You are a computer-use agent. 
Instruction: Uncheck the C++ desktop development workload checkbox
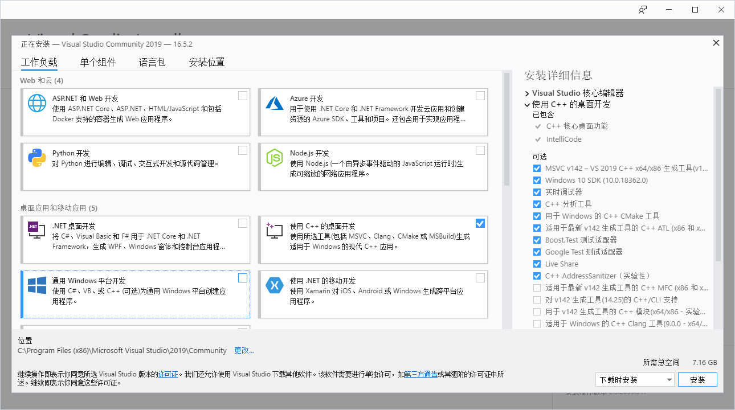pyautogui.click(x=480, y=223)
